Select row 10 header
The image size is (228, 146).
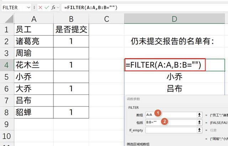pyautogui.click(x=6, y=136)
